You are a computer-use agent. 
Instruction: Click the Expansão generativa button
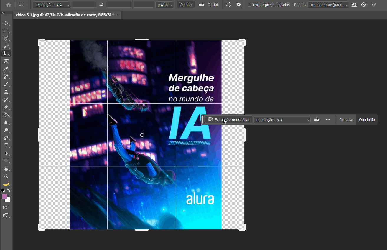(229, 120)
